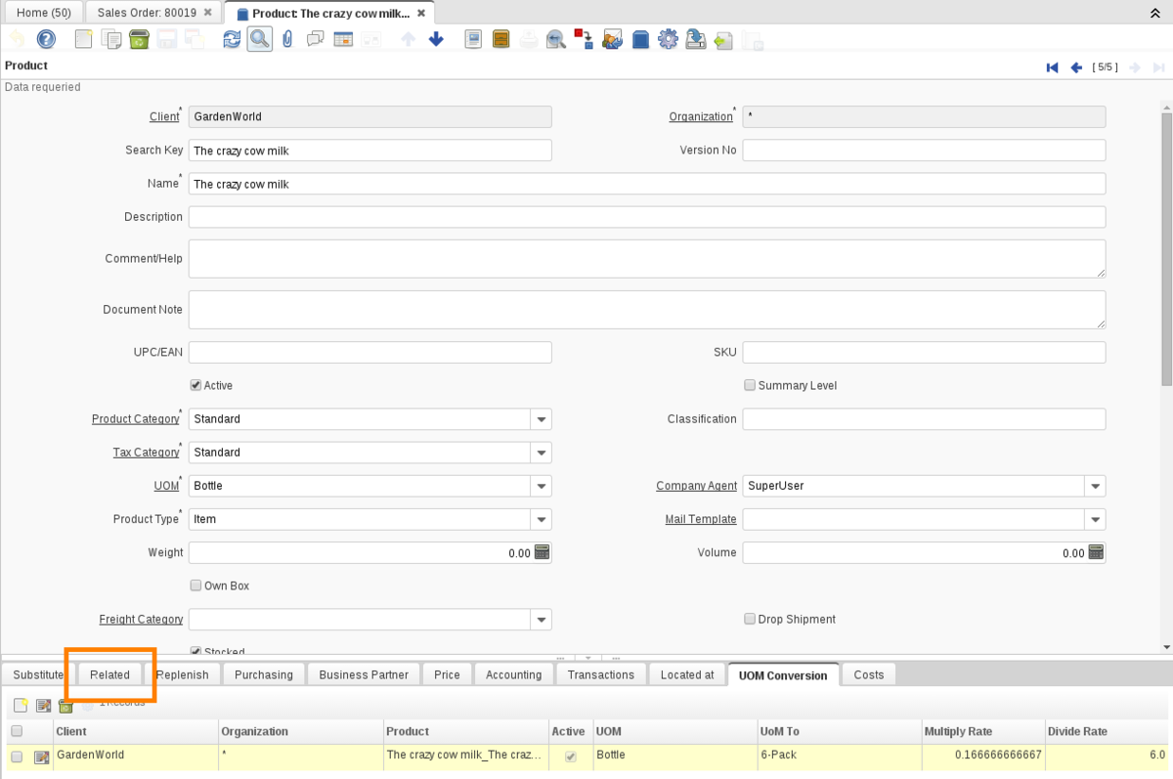Tick the Drop Shipment checkbox
Image resolution: width=1173 pixels, height=779 pixels.
750,619
